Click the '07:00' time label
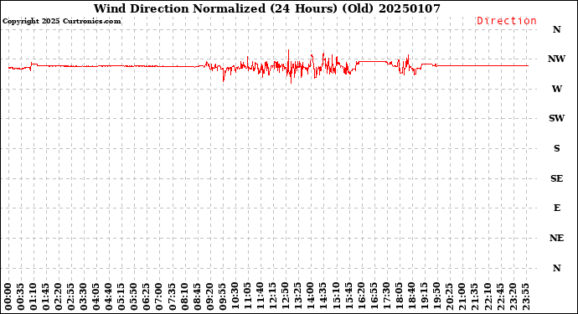The height and width of the screenshot is (314, 578). (160, 297)
